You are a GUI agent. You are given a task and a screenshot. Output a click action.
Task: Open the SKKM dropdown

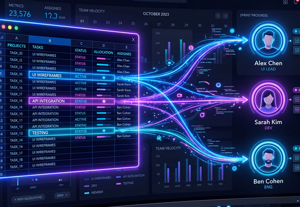62,195
